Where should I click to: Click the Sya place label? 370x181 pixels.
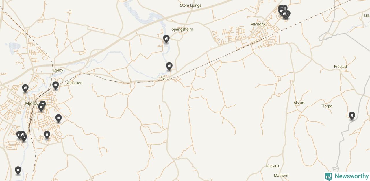[164, 78]
